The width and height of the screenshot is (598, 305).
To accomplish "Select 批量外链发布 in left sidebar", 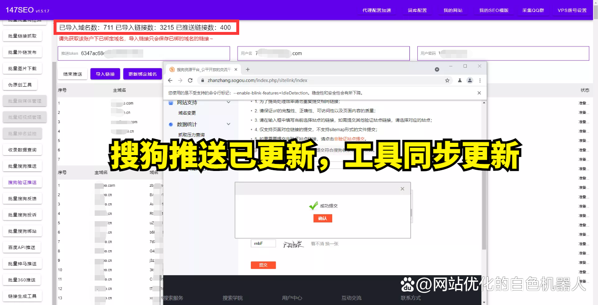I will point(22,52).
